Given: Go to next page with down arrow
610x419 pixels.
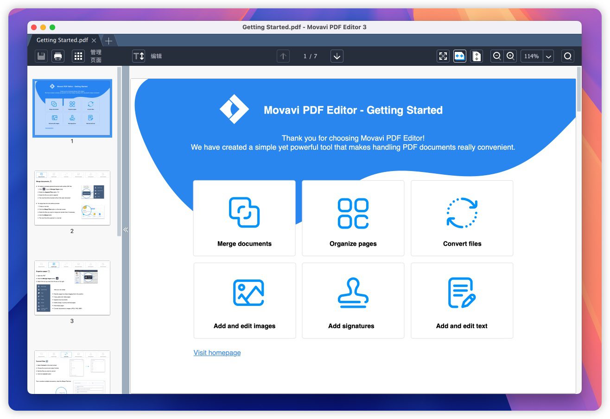Looking at the screenshot, I should click(x=337, y=56).
